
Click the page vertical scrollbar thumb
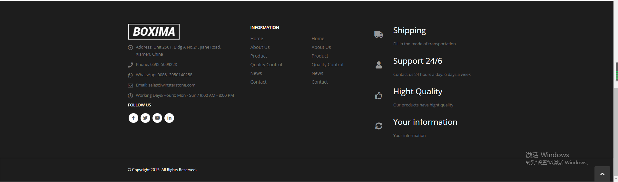616,71
